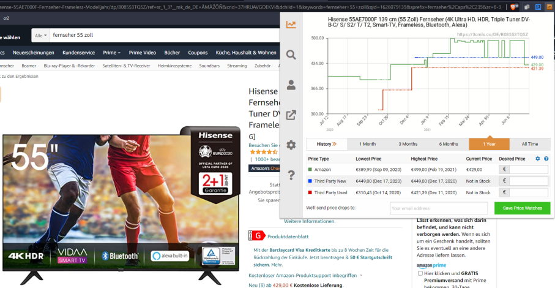Open Barclaycard Visa Kreditkarte link
This screenshot has width=555, height=288.
tap(300, 250)
